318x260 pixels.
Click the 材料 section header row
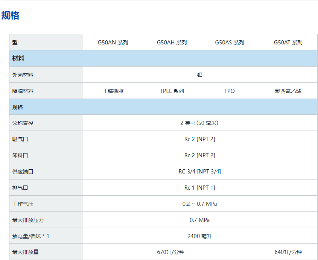(x=163, y=59)
